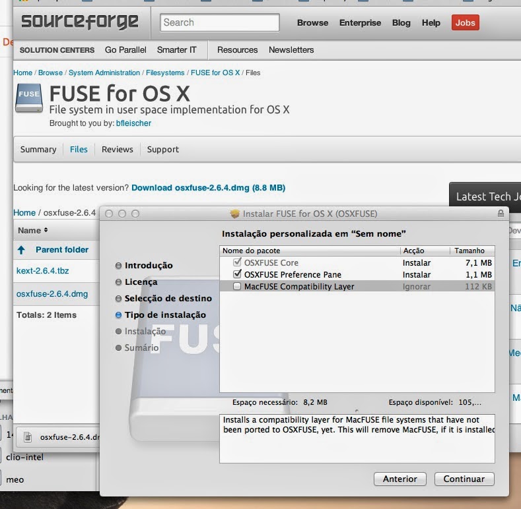Open osxfuse-2.6.4.dmg file in list
Image resolution: width=521 pixels, height=509 pixels.
pos(52,294)
